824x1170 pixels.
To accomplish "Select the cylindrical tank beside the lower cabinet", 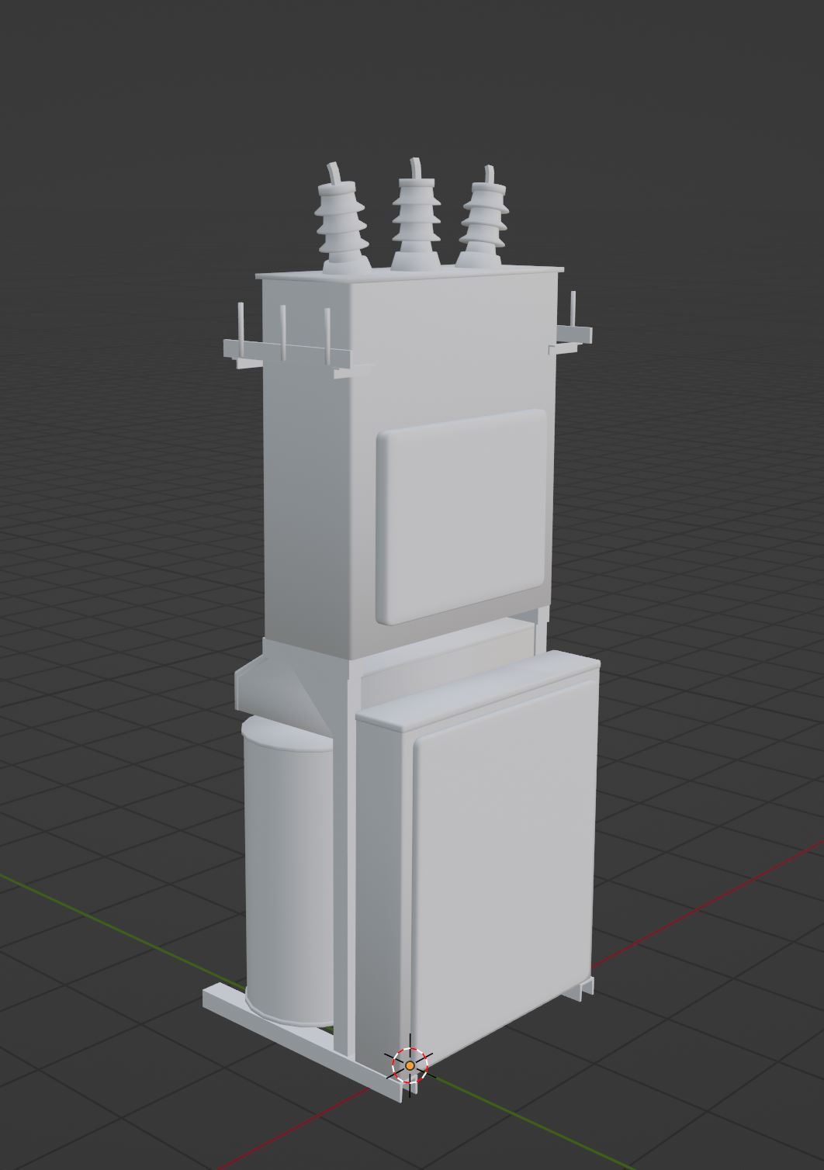I will pyautogui.click(x=289, y=870).
